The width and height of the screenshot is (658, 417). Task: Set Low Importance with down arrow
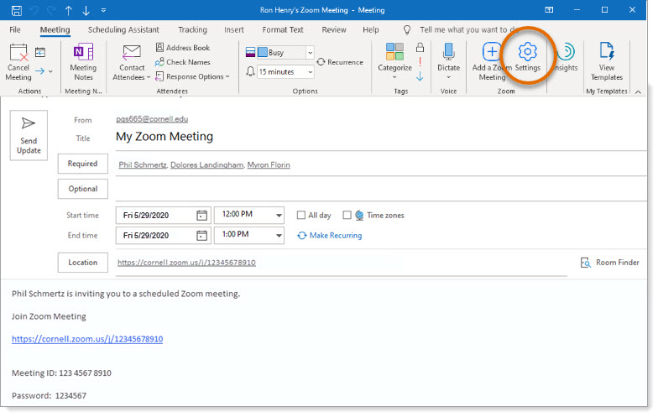point(420,76)
